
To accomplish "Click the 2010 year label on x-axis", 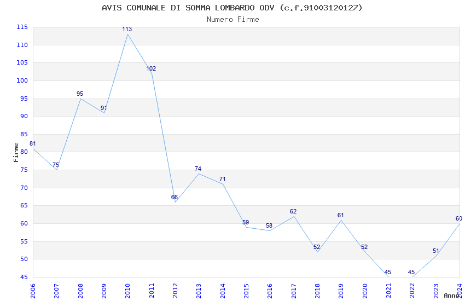I will click(127, 291).
